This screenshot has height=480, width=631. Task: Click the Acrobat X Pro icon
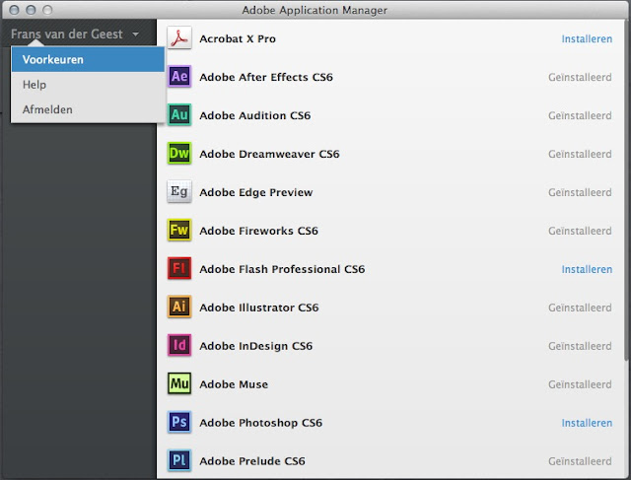(179, 38)
